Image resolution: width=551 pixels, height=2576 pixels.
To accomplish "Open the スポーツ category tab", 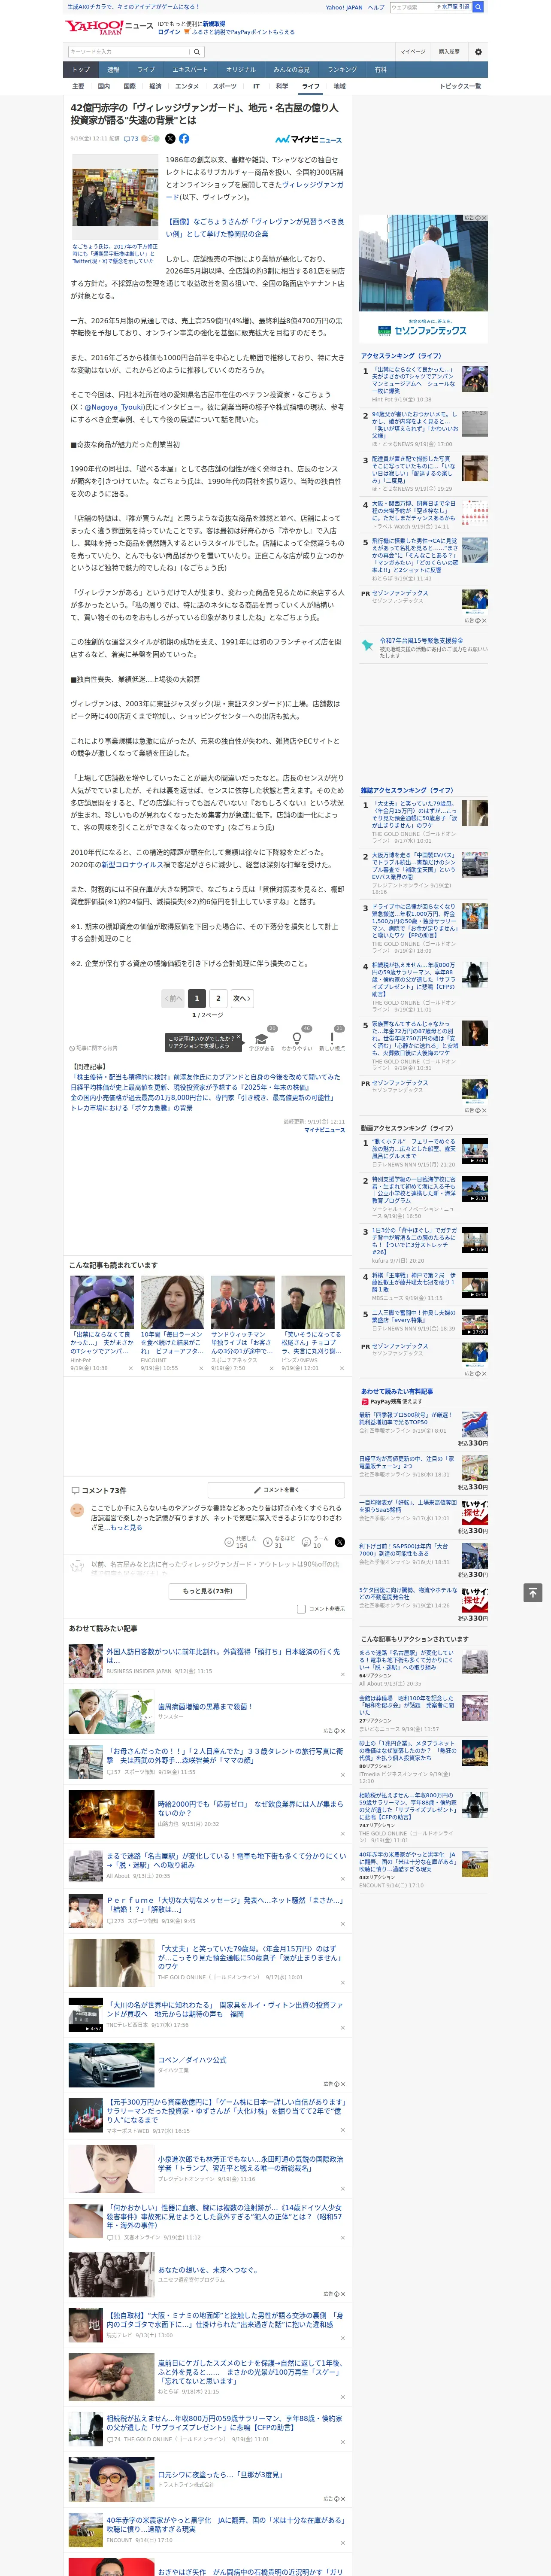I will coord(225,86).
